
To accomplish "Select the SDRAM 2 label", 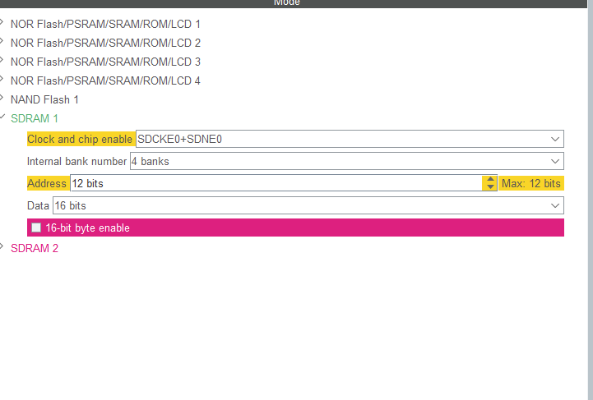I will [x=35, y=248].
